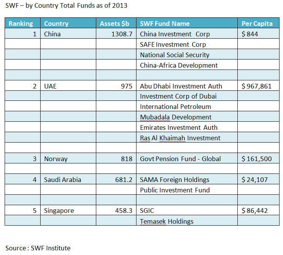Click the Source: SWF Institute text
The image size is (283, 255).
38,248
